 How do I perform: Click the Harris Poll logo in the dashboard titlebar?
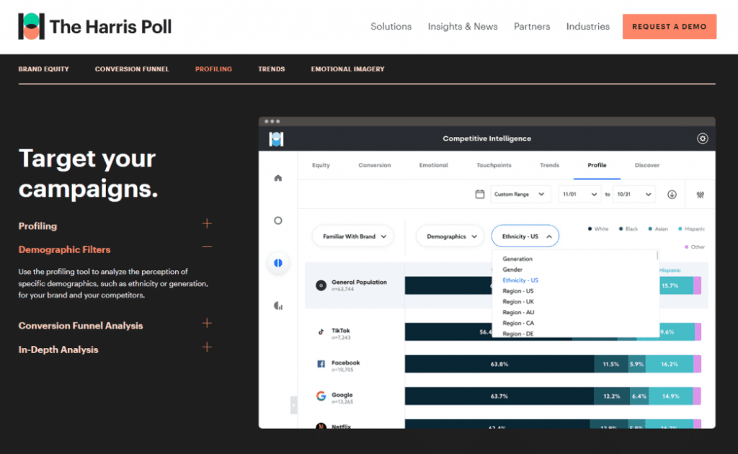coord(276,138)
